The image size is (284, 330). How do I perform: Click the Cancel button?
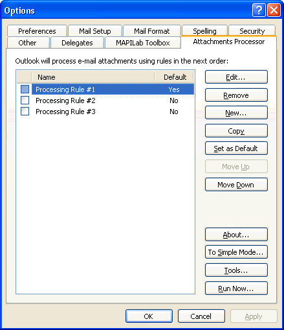point(201,316)
